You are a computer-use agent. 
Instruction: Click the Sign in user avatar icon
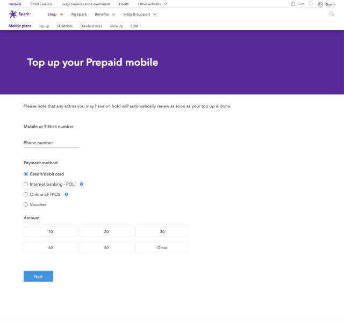(320, 4)
